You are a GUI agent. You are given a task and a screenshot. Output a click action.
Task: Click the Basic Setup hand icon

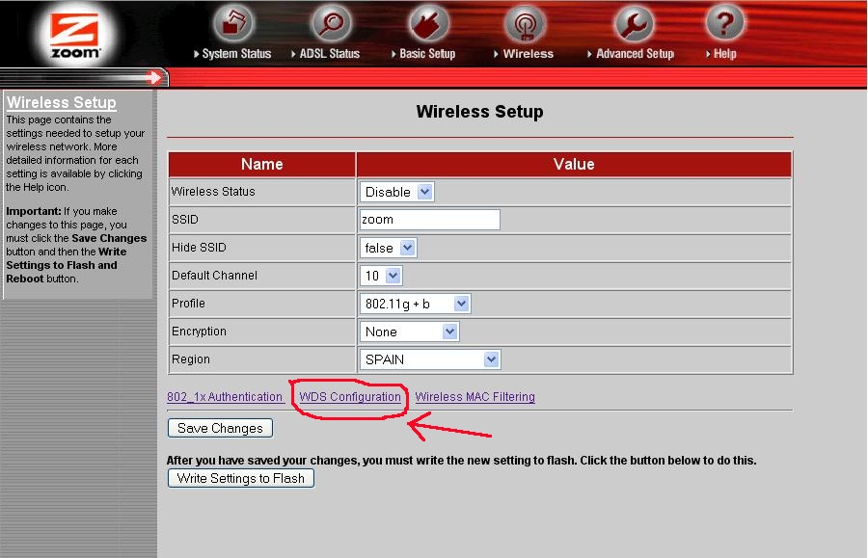coord(428,23)
